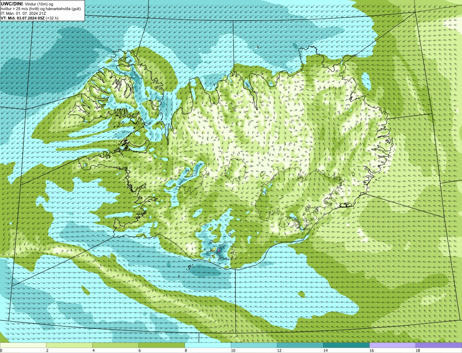Click the legend scale label "14"
Viewport: 462px width, 353px height.
point(326,350)
